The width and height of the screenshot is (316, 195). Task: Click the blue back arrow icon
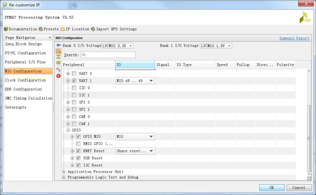pyautogui.click(x=59, y=45)
